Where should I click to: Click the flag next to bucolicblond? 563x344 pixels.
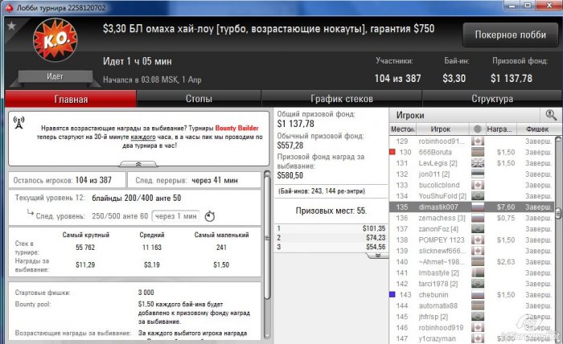478,185
